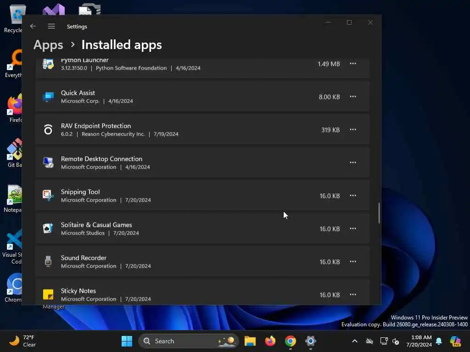Open more options for RAV Endpoint Protection
Screen dimensions: 470x352
(x=353, y=129)
